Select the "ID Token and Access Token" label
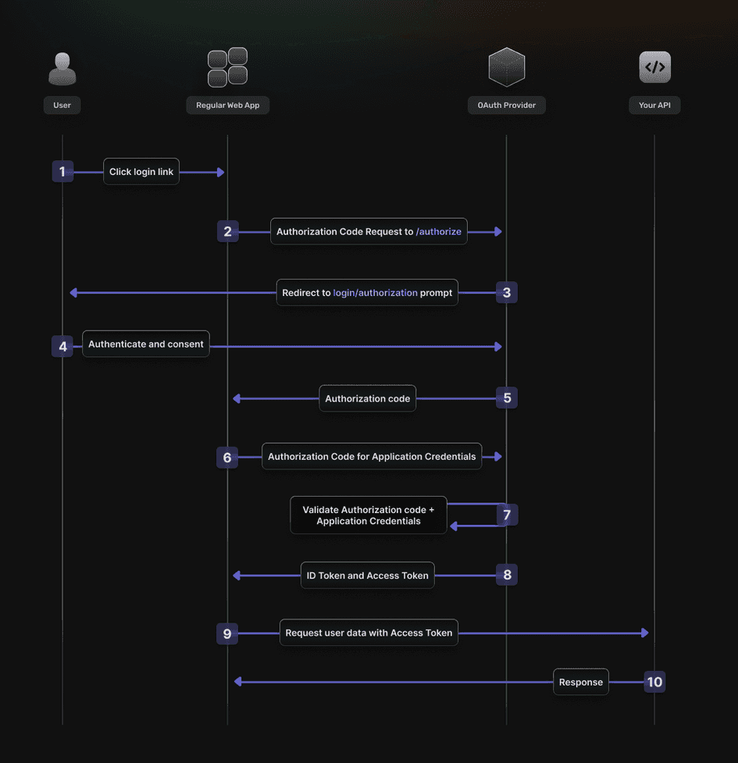The width and height of the screenshot is (738, 763). tap(367, 576)
